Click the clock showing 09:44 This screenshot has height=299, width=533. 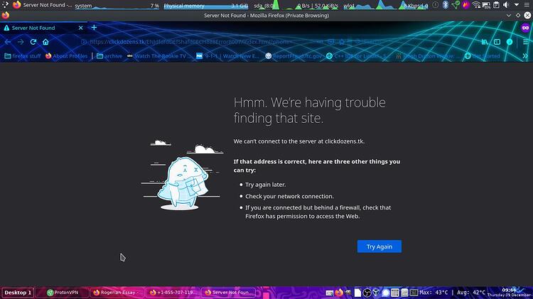pos(509,290)
